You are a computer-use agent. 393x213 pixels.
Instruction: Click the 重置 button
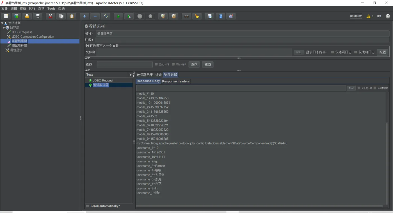click(x=208, y=64)
